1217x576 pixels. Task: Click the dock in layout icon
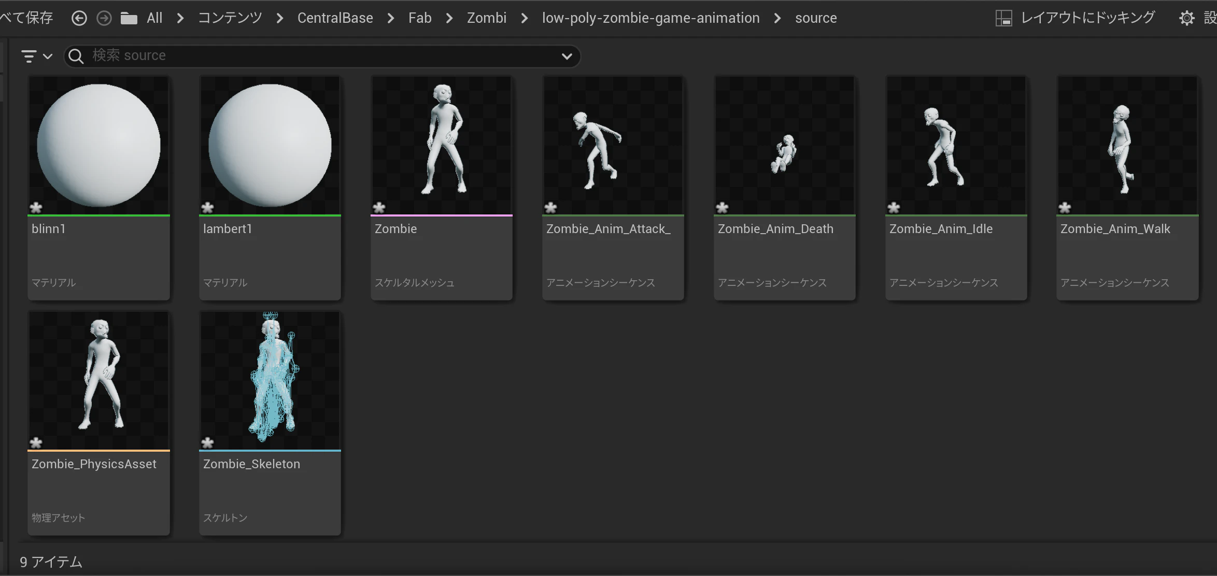coord(1004,18)
